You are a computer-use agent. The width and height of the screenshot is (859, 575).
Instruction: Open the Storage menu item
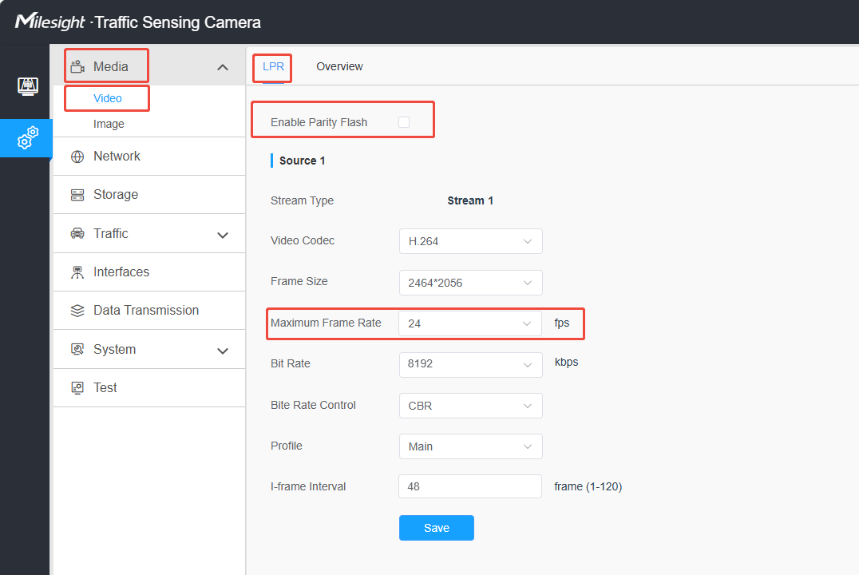click(x=149, y=195)
